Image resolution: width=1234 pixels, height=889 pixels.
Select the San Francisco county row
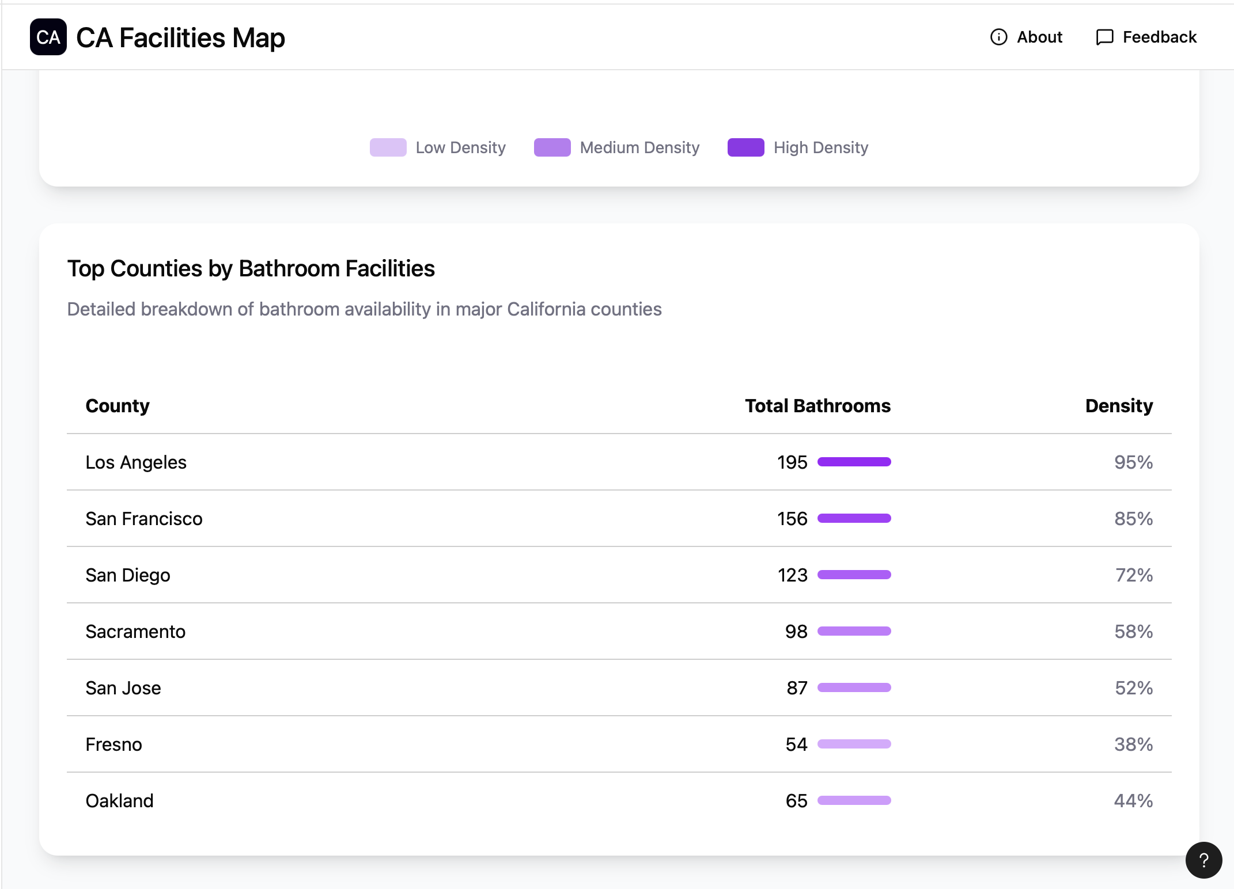tap(144, 519)
